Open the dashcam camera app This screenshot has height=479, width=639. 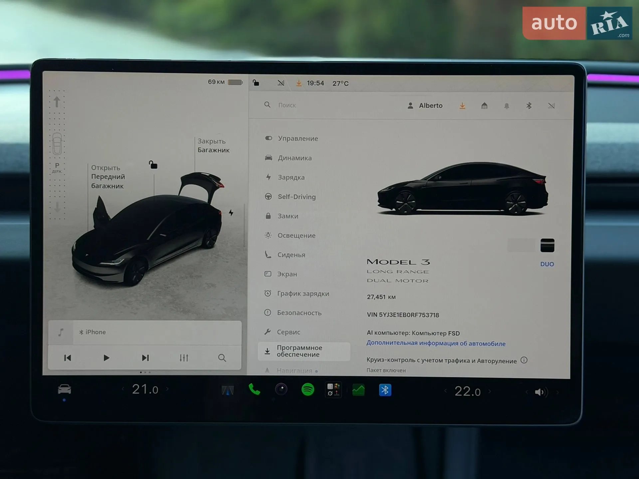(x=281, y=389)
